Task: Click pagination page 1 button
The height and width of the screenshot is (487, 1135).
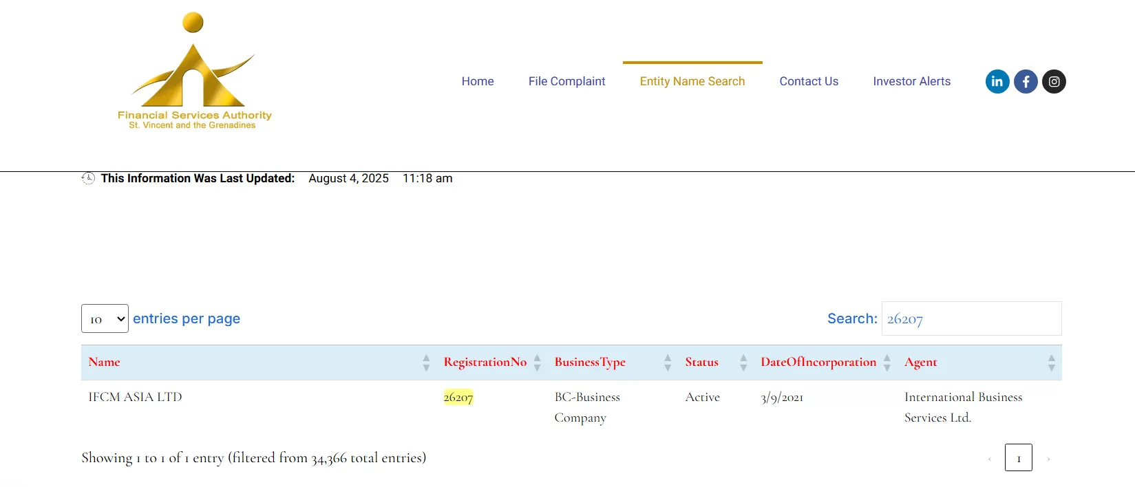Action: click(1018, 458)
